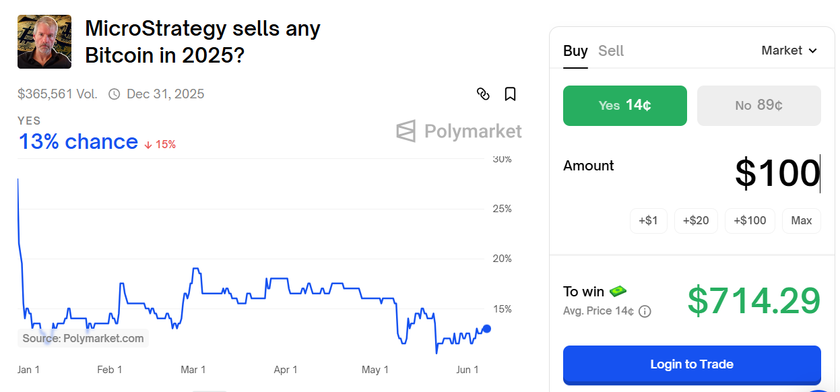Open the Market order type dropdown
Viewport: 840px width, 392px height.
pos(789,51)
